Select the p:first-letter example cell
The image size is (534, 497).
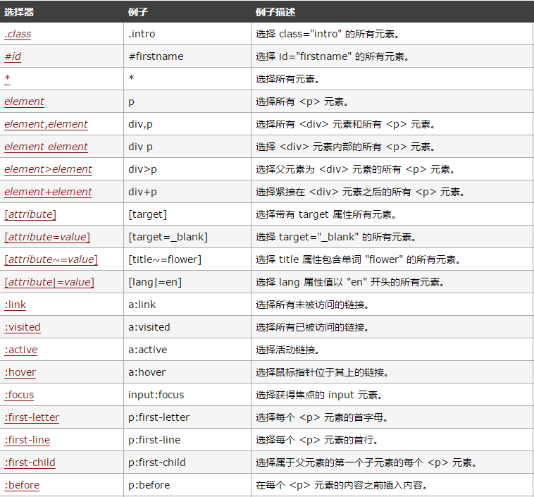tap(187, 417)
